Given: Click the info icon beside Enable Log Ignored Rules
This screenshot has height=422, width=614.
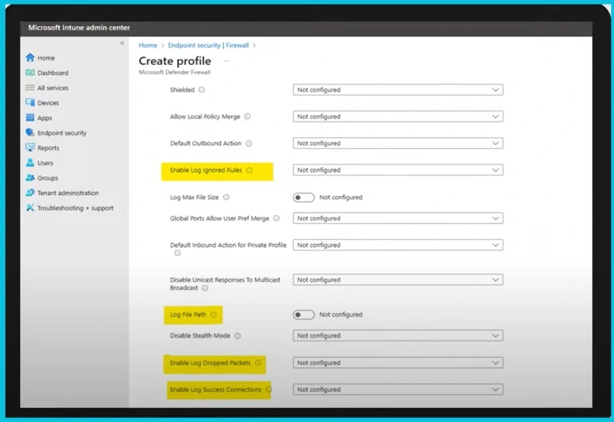Looking at the screenshot, I should point(250,170).
